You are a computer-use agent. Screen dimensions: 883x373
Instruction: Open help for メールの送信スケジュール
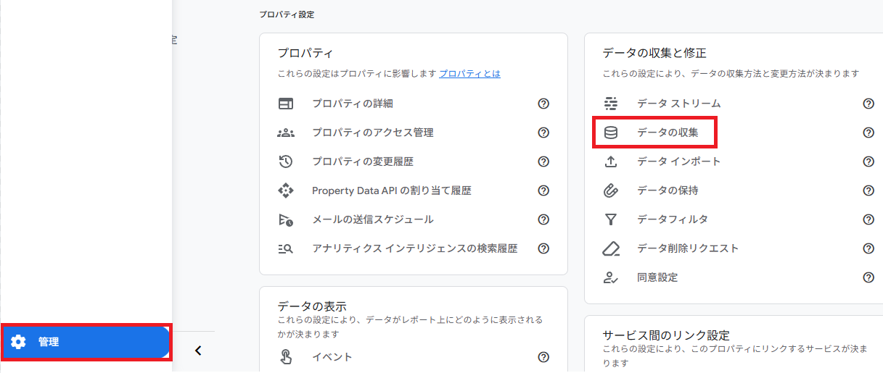click(543, 219)
